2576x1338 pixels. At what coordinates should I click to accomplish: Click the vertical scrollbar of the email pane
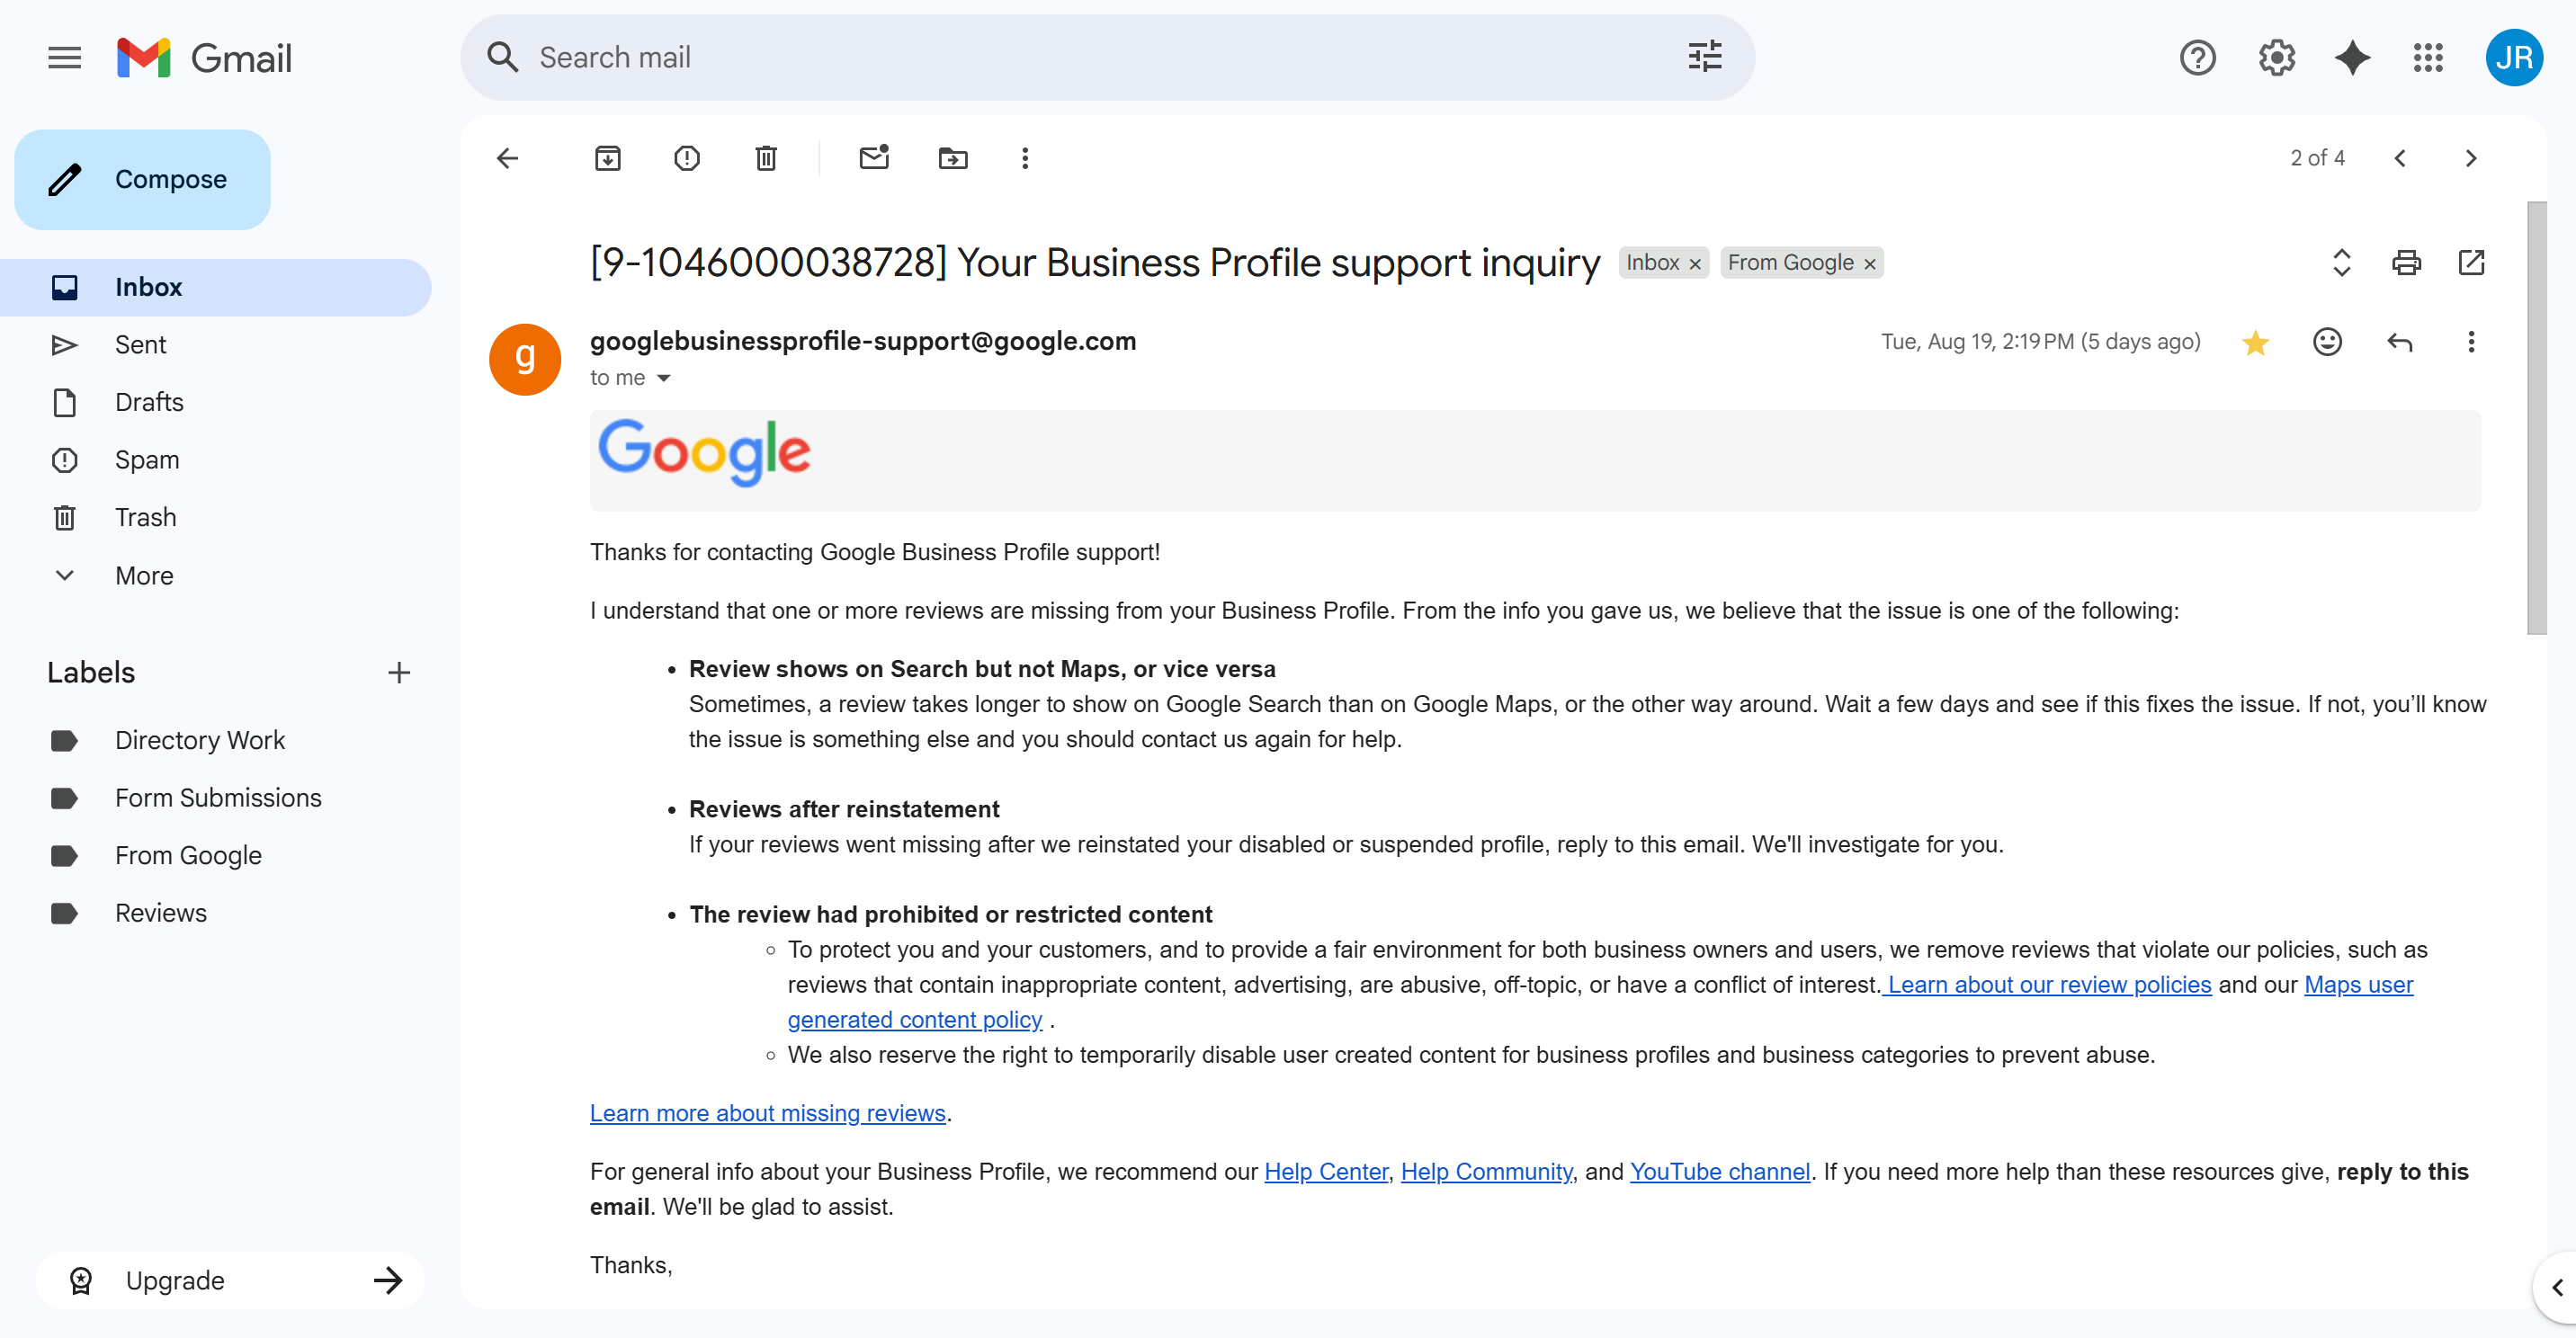point(2536,418)
